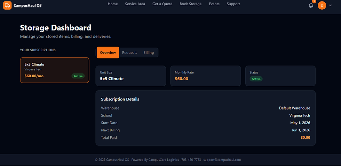Click the support@campushaul.com email link
This screenshot has height=166, width=341.
[x=222, y=160]
